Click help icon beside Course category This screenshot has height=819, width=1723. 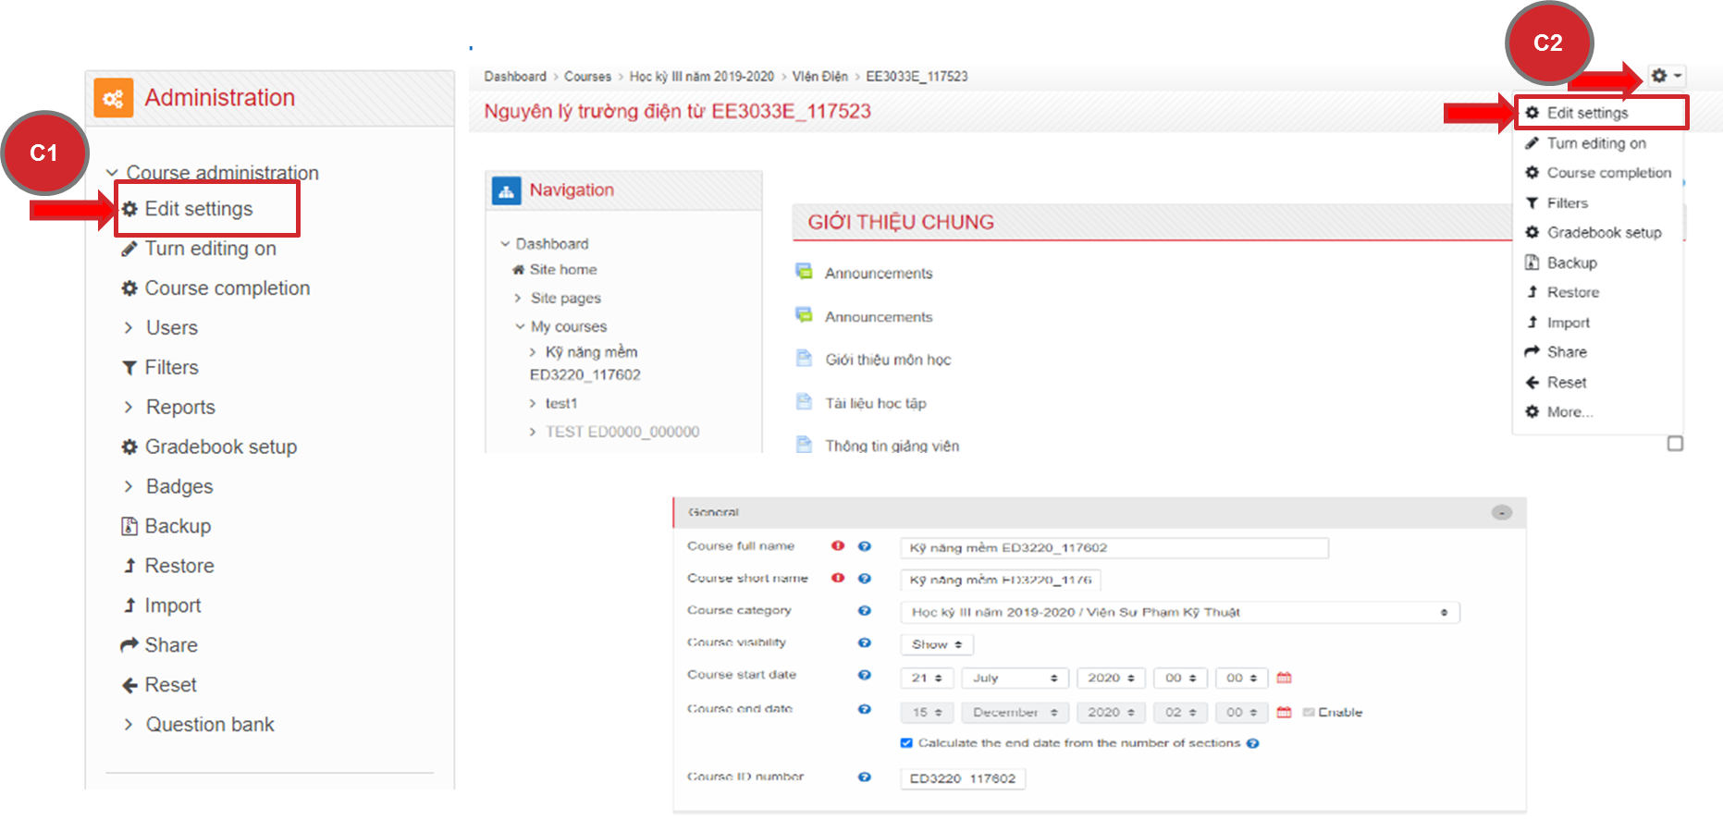click(x=864, y=610)
